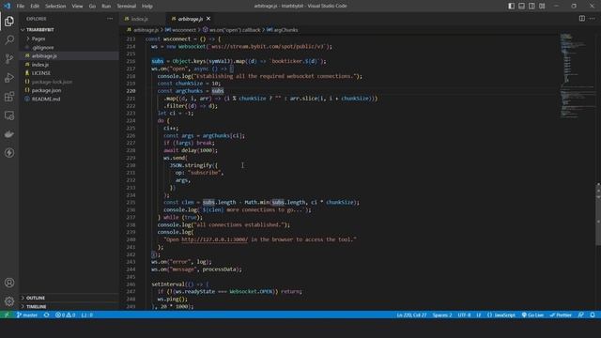Synchronize changes in status bar
The image size is (601, 338).
(46, 315)
